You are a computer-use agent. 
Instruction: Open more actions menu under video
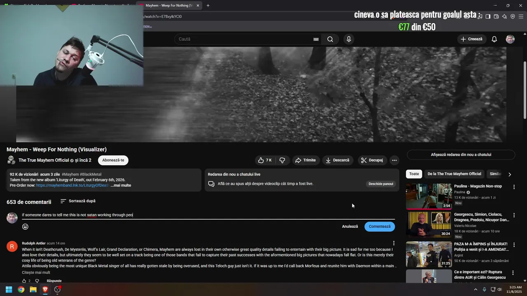pyautogui.click(x=394, y=160)
